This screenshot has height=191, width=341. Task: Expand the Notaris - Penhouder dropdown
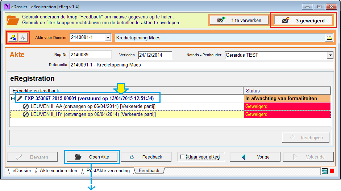point(330,55)
